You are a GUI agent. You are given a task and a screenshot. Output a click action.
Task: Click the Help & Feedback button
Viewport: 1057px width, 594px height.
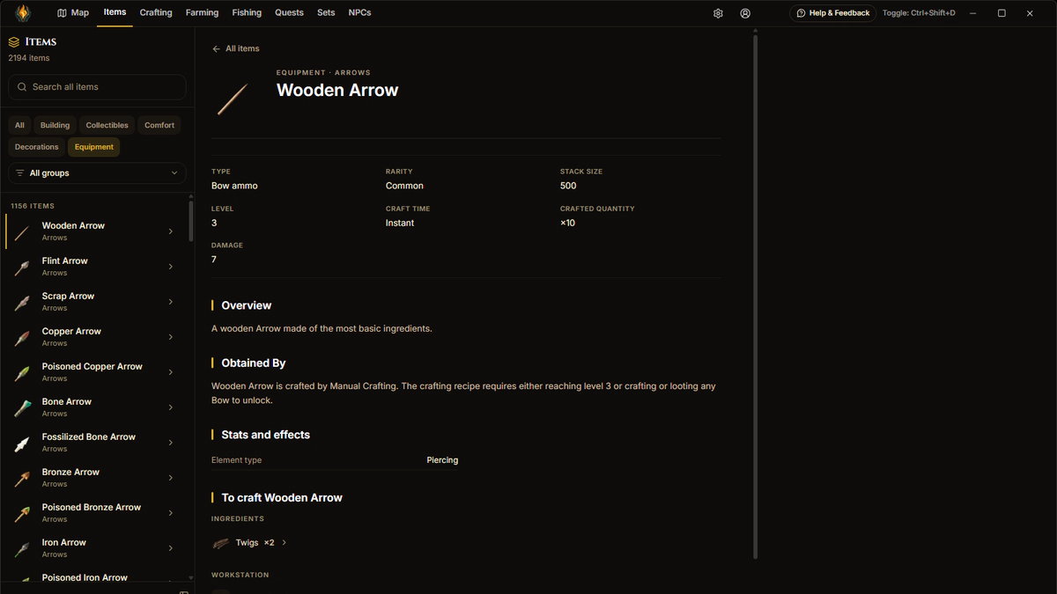[832, 13]
